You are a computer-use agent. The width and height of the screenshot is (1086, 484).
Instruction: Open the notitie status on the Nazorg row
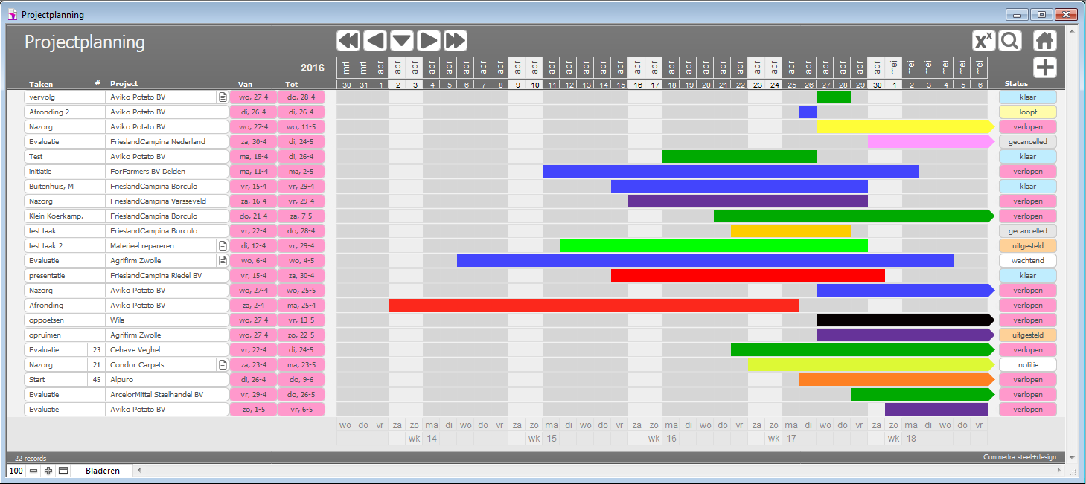tap(1028, 364)
